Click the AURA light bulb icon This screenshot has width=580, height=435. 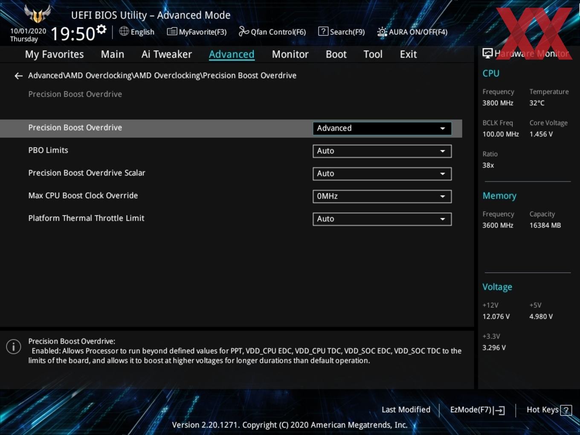click(382, 32)
